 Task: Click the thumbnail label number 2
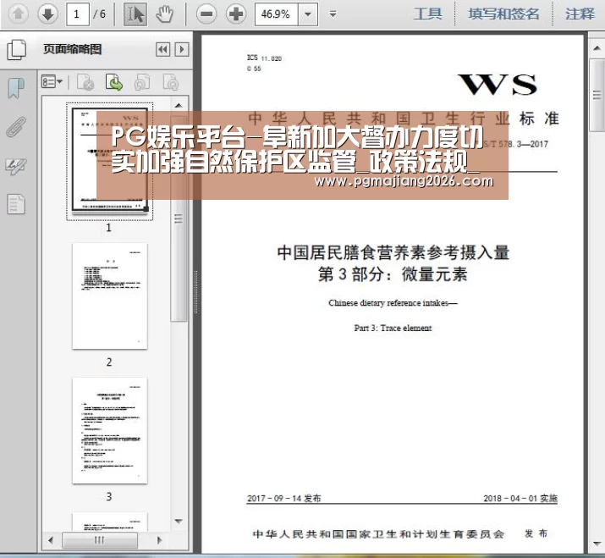coord(109,362)
